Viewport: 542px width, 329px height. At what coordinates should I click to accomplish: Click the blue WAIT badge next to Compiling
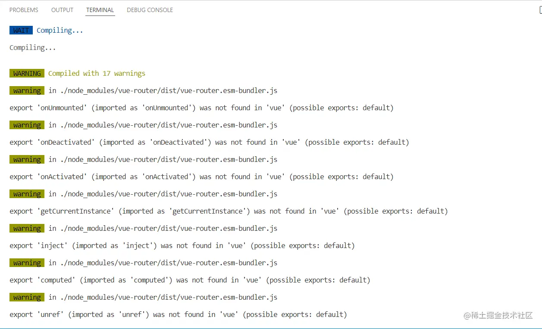coord(21,30)
